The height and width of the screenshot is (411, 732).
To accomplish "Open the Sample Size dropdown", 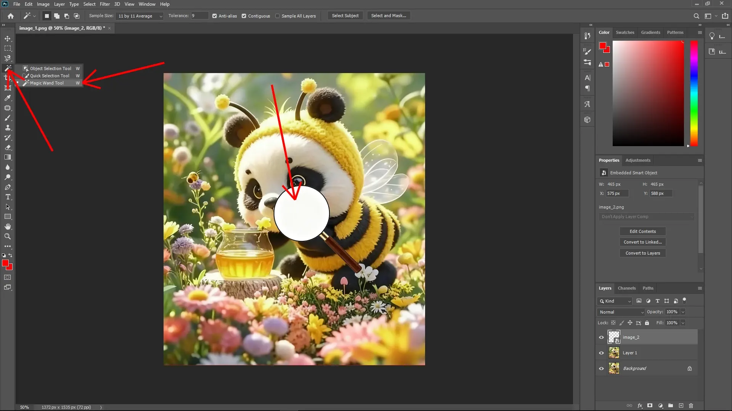I will (x=139, y=16).
